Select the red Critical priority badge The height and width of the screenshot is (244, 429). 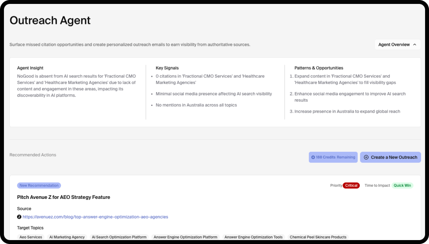351,186
